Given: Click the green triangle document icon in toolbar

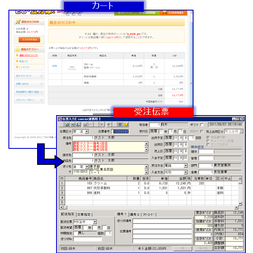Looking at the screenshot, I should pyautogui.click(x=67, y=124).
